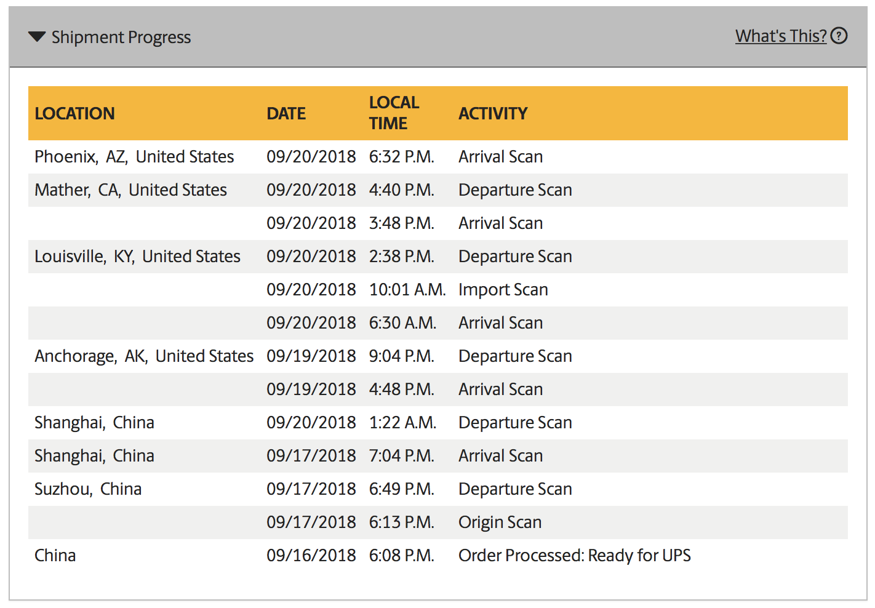Click the Origin Scan activity
Screen dimensions: 875x608
(x=500, y=522)
